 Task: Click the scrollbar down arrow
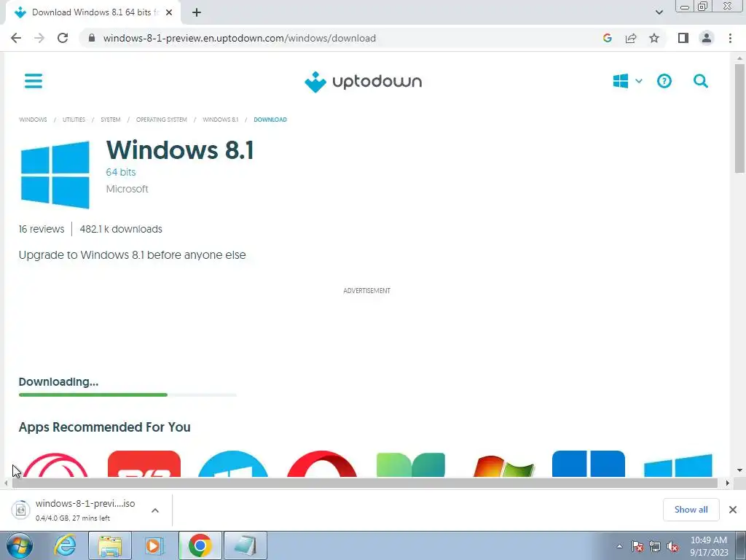[x=739, y=470]
